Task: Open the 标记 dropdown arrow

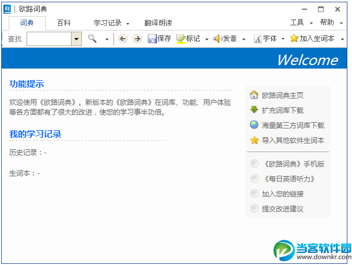Action: point(207,39)
